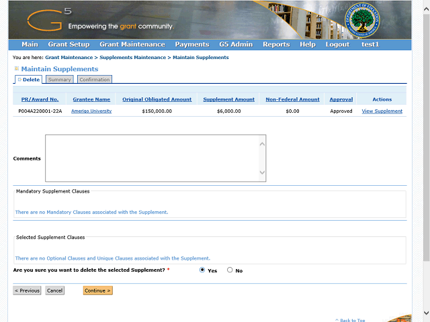This screenshot has height=322, width=430.
Task: Open the Reports menu
Action: point(276,44)
